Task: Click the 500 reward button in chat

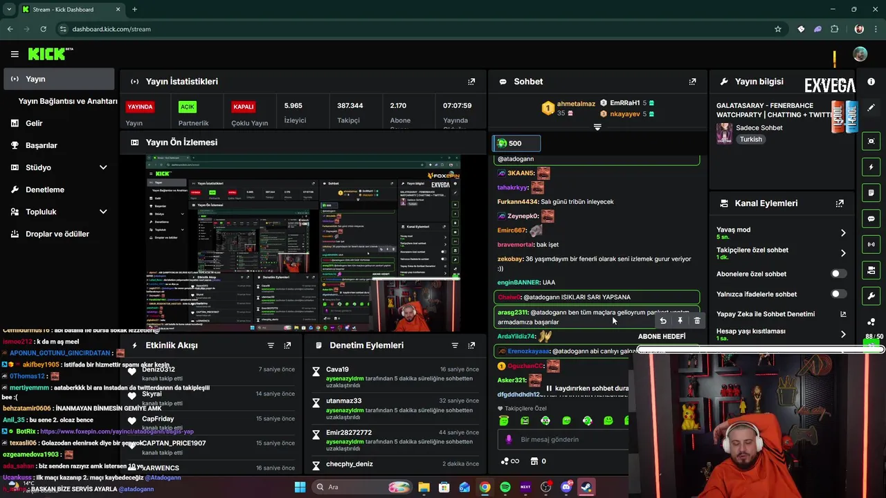Action: coord(516,143)
